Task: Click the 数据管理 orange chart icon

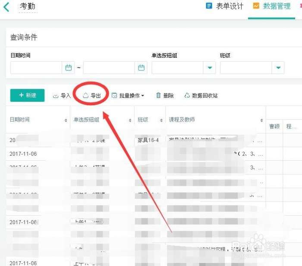Action: (256, 6)
